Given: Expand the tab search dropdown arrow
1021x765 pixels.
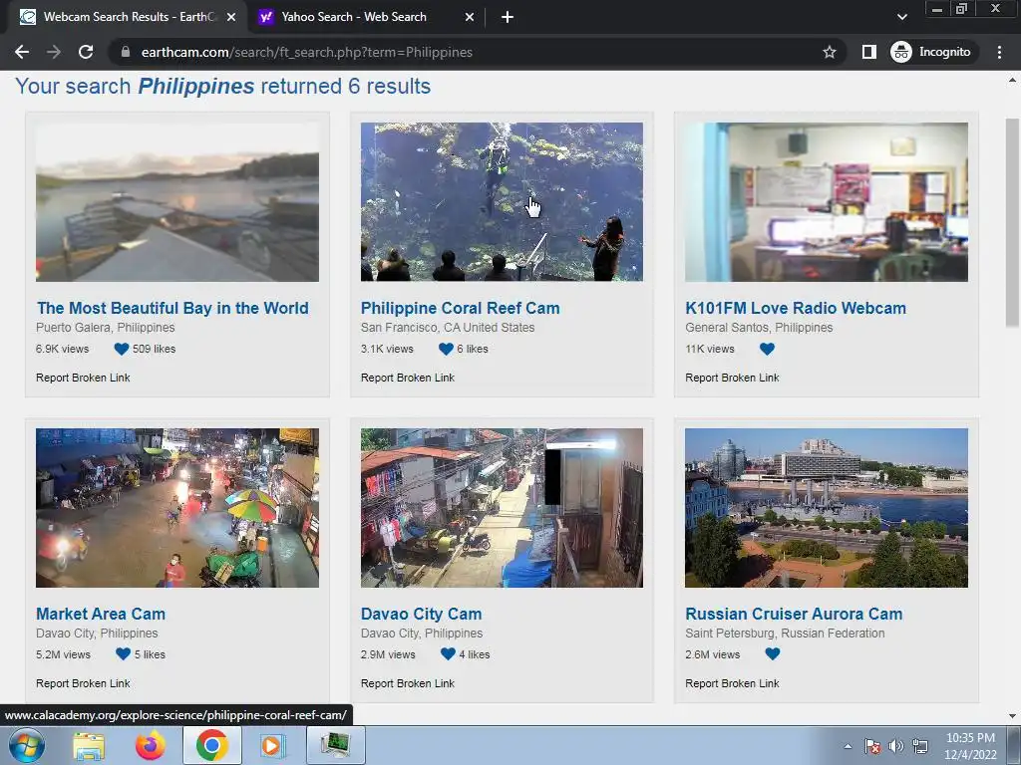Looking at the screenshot, I should pyautogui.click(x=901, y=17).
